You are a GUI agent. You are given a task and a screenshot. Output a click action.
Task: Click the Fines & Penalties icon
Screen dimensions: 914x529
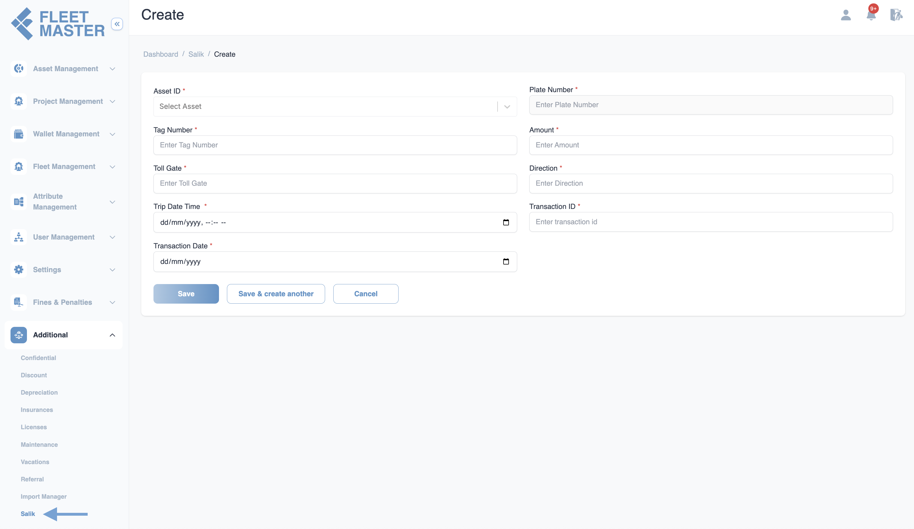point(18,302)
